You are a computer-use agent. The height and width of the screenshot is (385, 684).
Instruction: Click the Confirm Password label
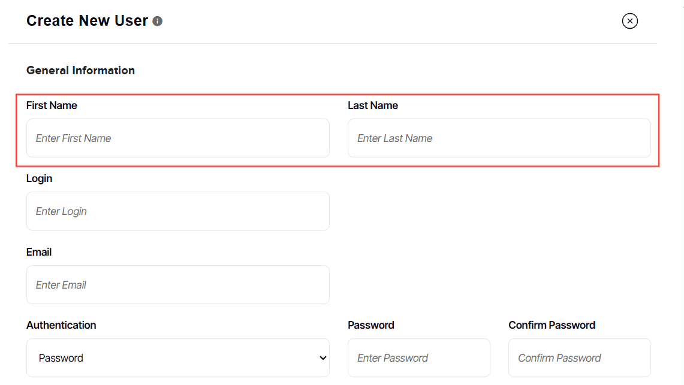552,325
